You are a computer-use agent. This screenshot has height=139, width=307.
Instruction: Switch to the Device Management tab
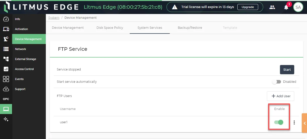coord(68,28)
